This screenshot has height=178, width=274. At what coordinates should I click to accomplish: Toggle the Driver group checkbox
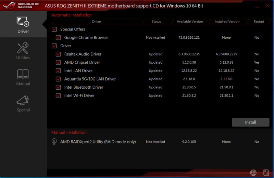click(54, 46)
